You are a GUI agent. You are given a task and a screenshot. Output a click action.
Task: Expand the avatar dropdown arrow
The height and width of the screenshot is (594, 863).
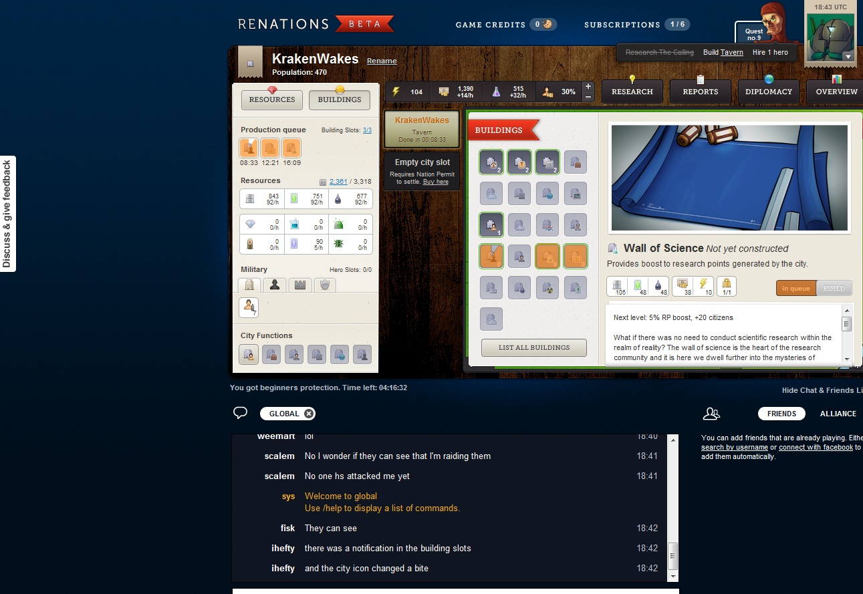pos(848,57)
